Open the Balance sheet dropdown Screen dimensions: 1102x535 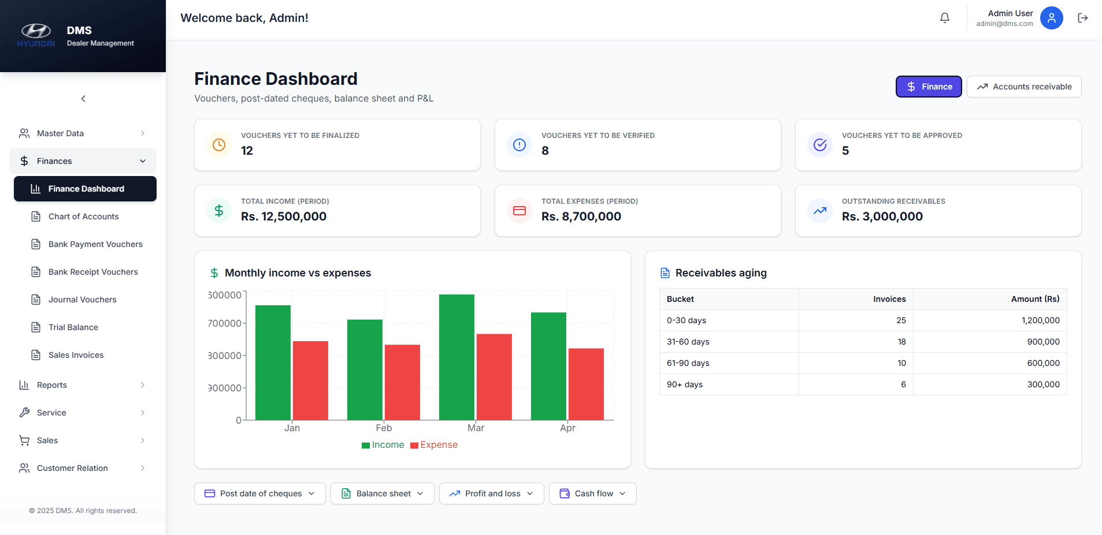point(382,493)
